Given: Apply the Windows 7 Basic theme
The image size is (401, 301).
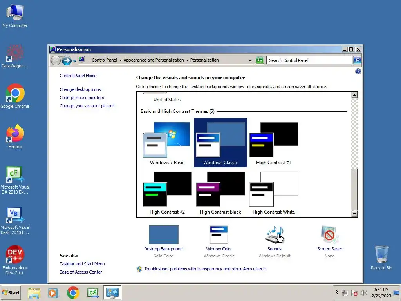Looking at the screenshot, I should pyautogui.click(x=167, y=143).
